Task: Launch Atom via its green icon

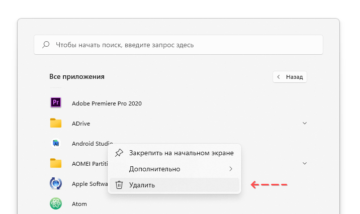Action: pyautogui.click(x=56, y=203)
